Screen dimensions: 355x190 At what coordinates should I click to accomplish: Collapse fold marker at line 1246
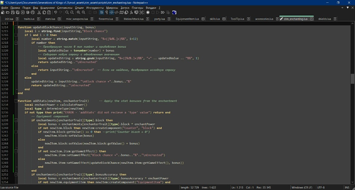pyautogui.click(x=16, y=151)
